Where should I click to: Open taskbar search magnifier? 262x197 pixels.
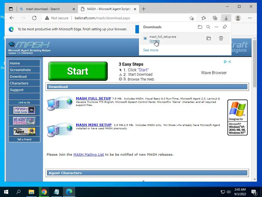[x=18, y=192]
